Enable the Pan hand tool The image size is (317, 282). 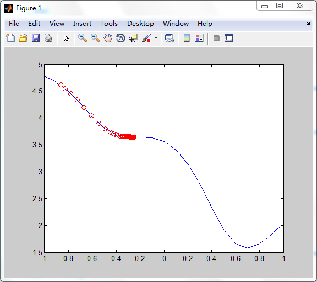[108, 38]
